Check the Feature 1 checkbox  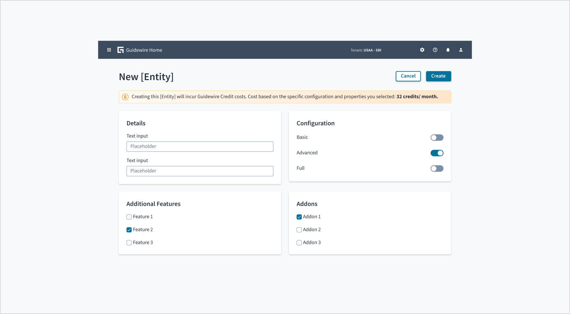point(129,217)
